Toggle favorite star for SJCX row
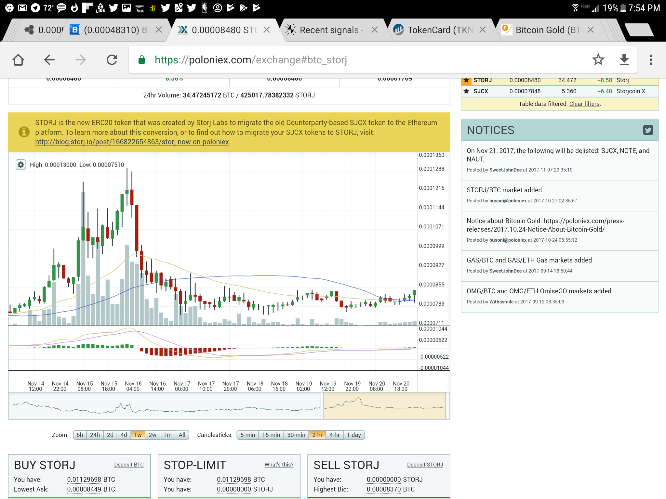This screenshot has width=666, height=499. click(466, 91)
